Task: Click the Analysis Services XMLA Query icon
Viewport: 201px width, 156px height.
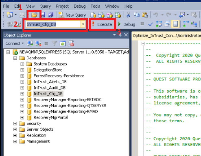Action: (x=118, y=15)
